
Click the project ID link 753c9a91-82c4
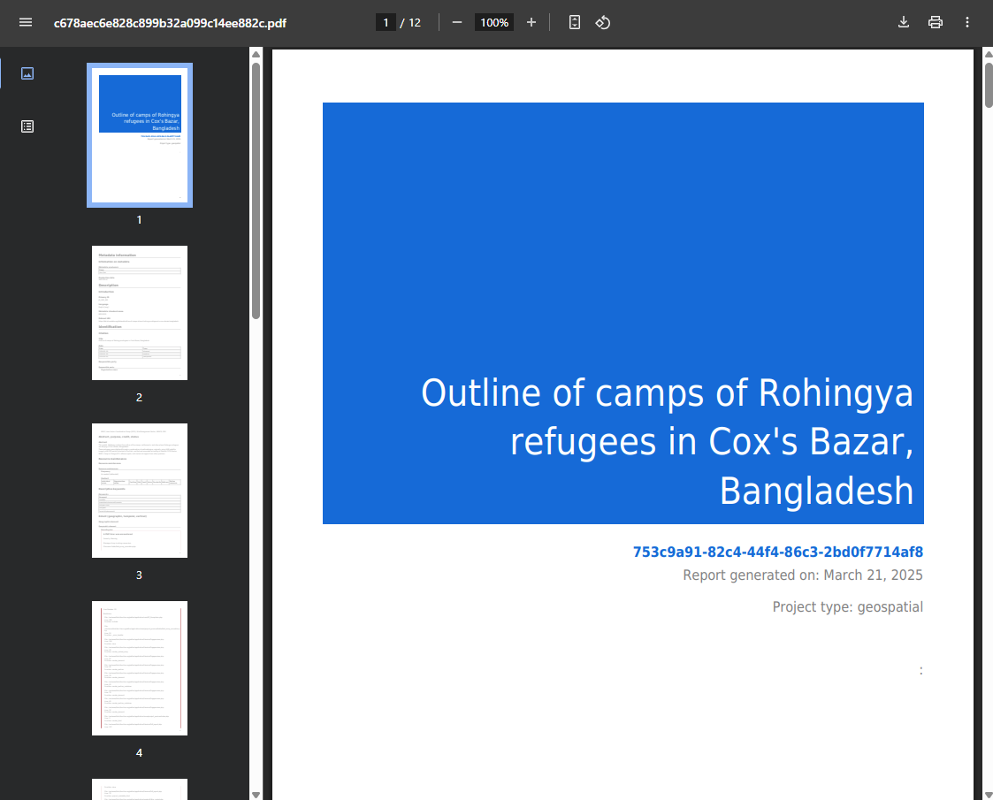click(777, 552)
